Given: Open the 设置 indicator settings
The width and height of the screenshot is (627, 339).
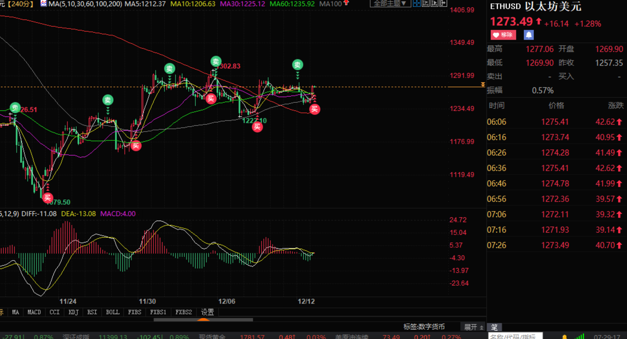Looking at the screenshot, I should (207, 312).
